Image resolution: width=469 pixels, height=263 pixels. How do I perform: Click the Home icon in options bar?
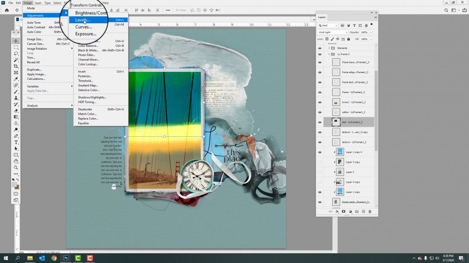pos(6,10)
